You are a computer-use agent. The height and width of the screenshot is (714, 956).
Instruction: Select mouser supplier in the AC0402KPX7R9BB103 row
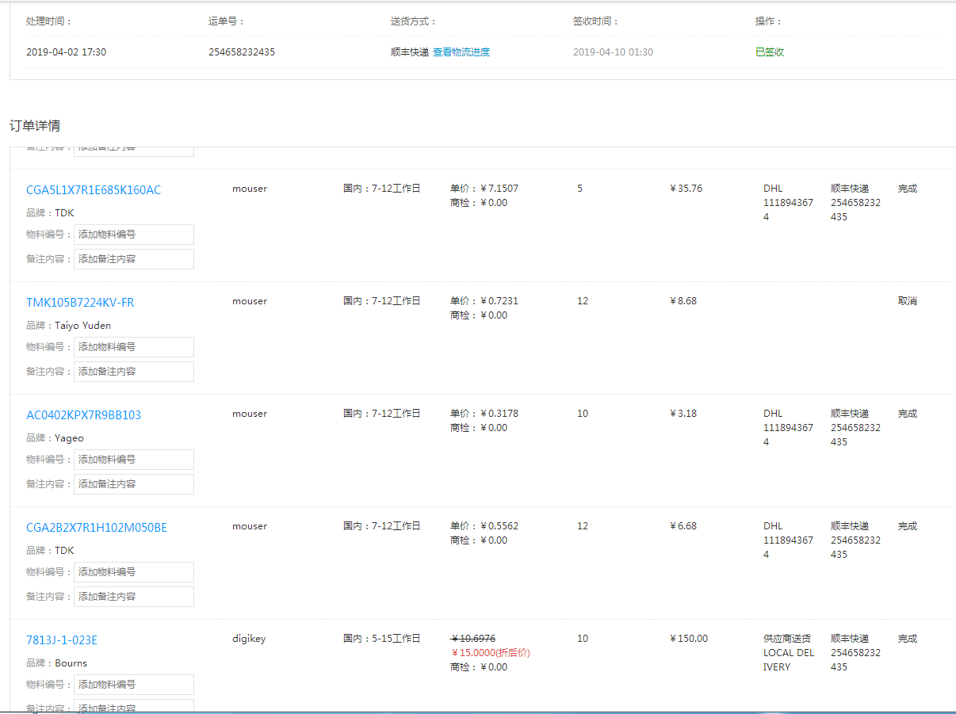click(x=250, y=414)
